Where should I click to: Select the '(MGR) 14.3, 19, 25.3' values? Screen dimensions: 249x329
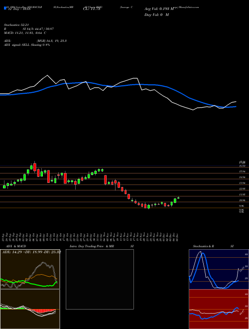click(51, 41)
